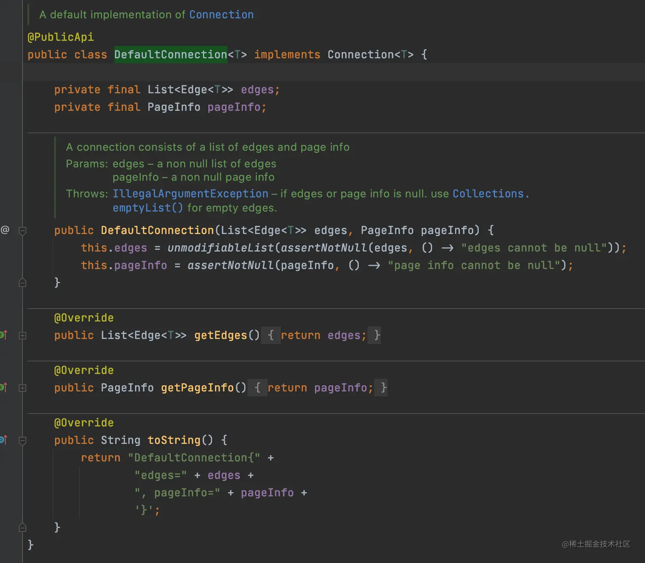Expand the folded opening brace before 'return pageInfo;'
Screen dimensions: 645x563
257,388
